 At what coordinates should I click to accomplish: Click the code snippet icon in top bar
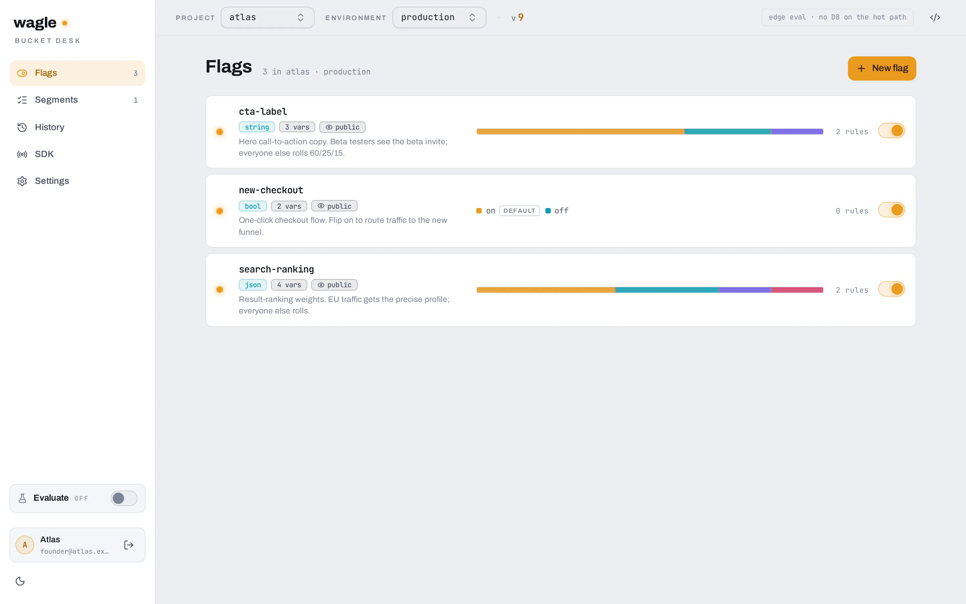[x=935, y=17]
